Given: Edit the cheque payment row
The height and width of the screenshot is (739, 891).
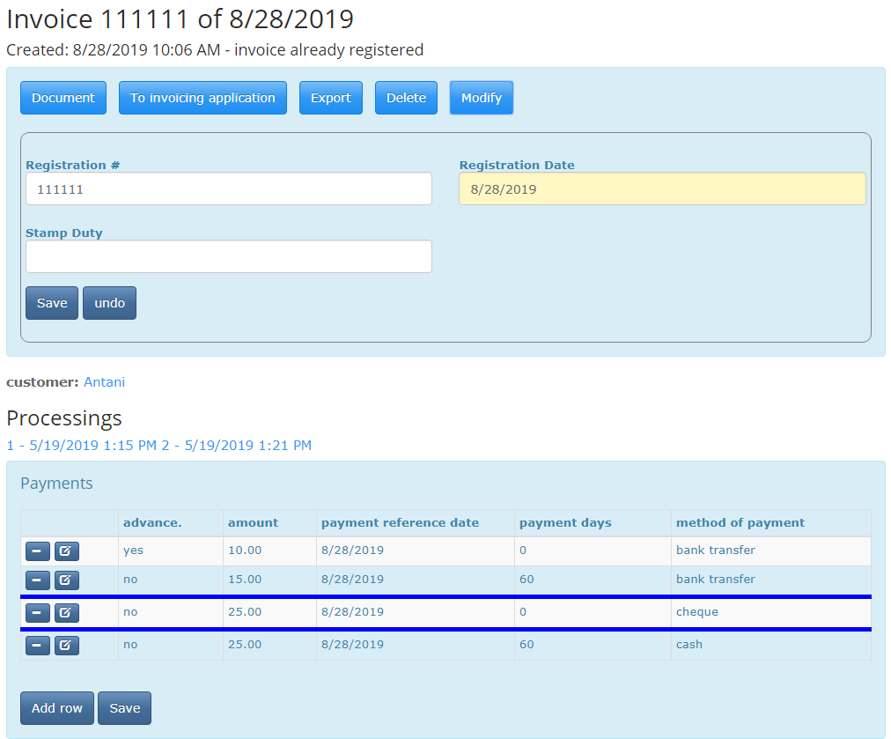Looking at the screenshot, I should pyautogui.click(x=67, y=613).
